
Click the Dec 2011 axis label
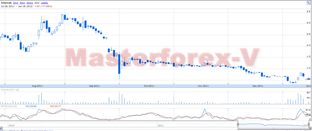[258, 86]
